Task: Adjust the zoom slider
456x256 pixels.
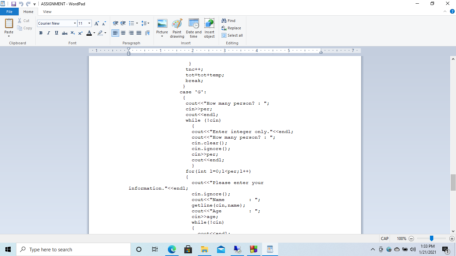Action: point(431,238)
